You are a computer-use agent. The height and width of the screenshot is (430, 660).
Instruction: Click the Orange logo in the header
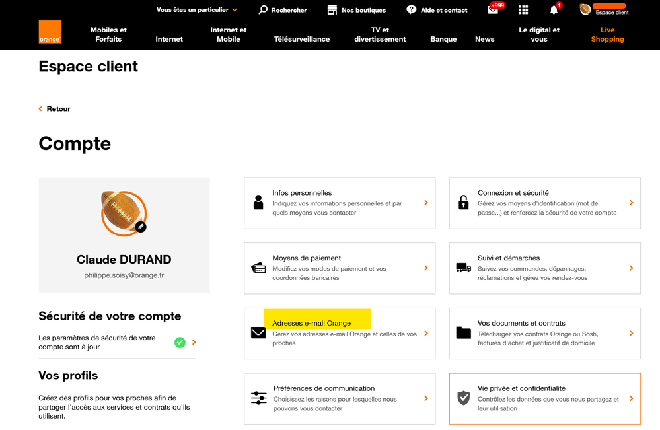(x=50, y=32)
